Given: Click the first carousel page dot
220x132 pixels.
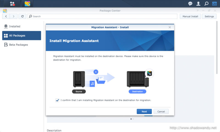Looking at the screenshot, I should [131, 119].
